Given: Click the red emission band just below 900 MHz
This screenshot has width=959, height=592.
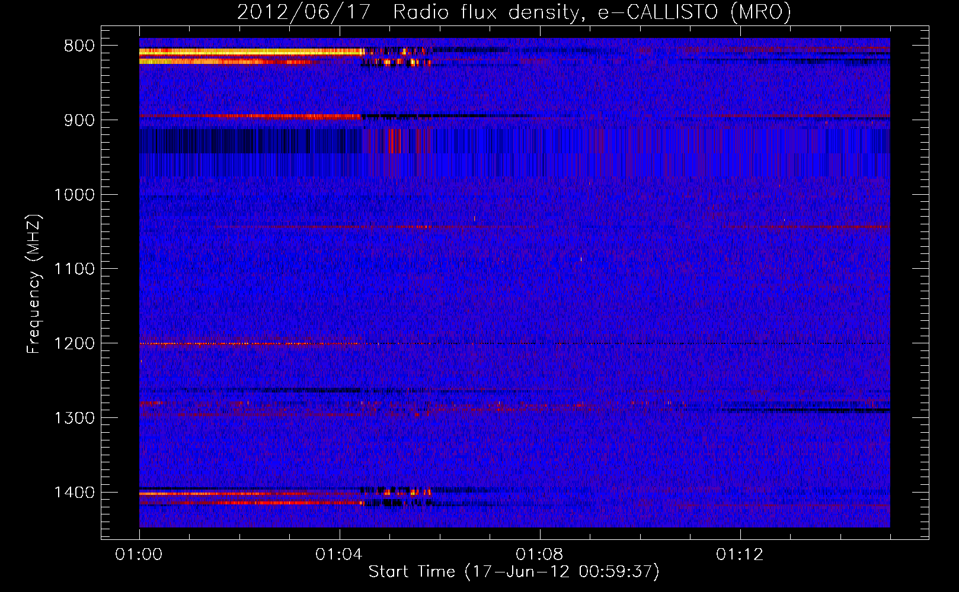Looking at the screenshot, I should (x=250, y=116).
